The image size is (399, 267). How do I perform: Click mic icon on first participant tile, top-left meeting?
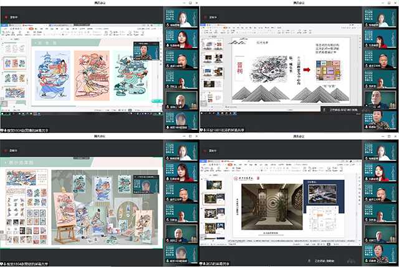pos(166,24)
